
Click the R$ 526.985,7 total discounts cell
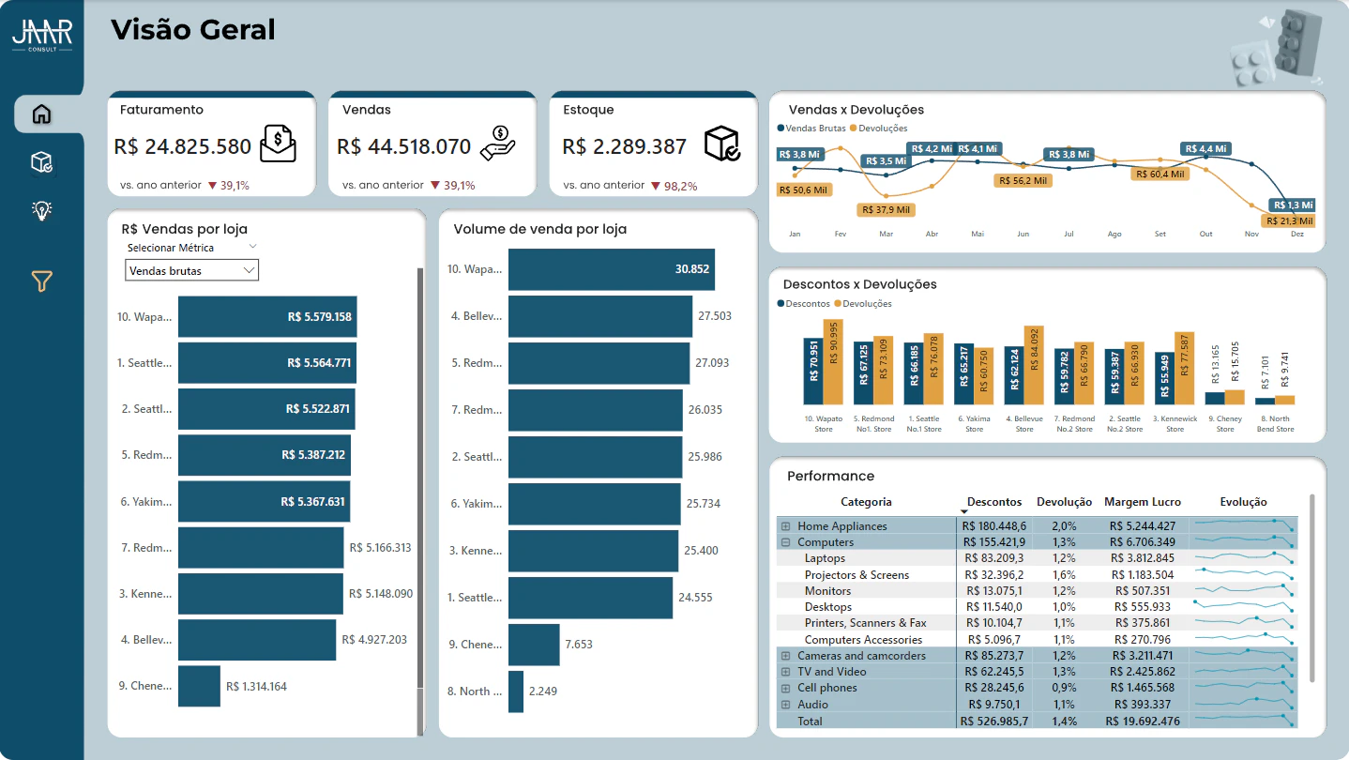point(993,722)
